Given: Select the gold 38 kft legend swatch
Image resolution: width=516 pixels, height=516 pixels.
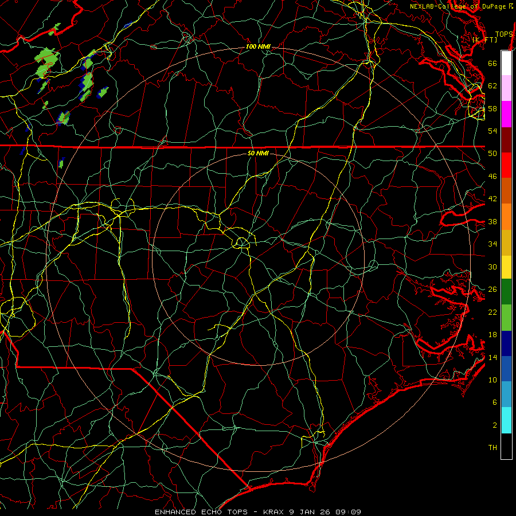Looking at the screenshot, I should tap(506, 243).
